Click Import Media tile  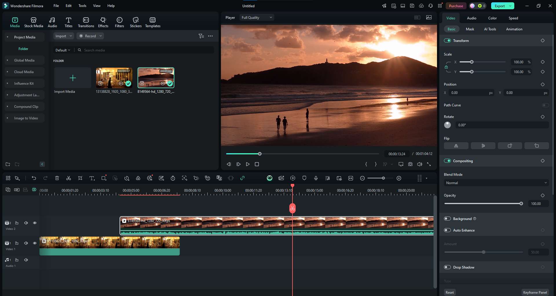tap(72, 78)
